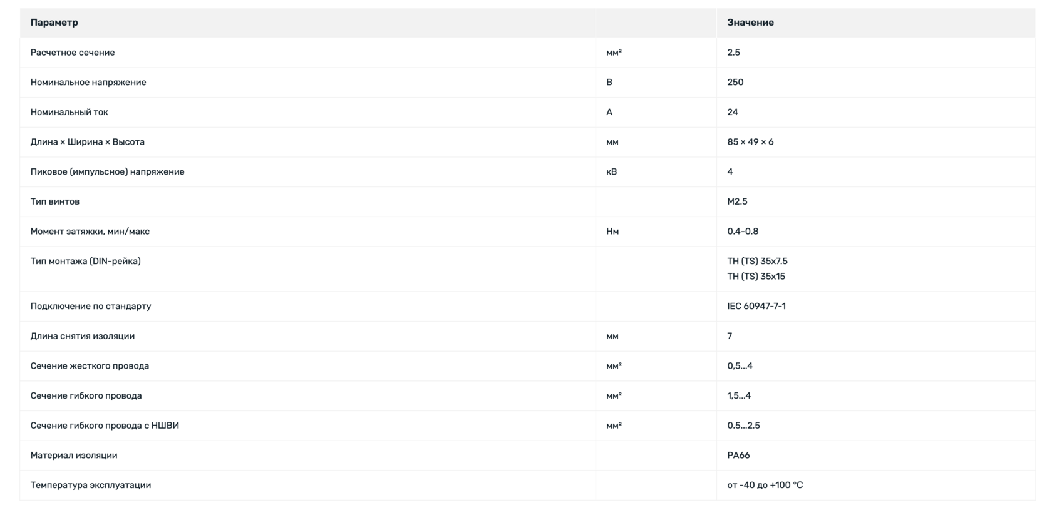Click the nominal current value 24
Screen dimensions: 1052x520
click(x=733, y=112)
